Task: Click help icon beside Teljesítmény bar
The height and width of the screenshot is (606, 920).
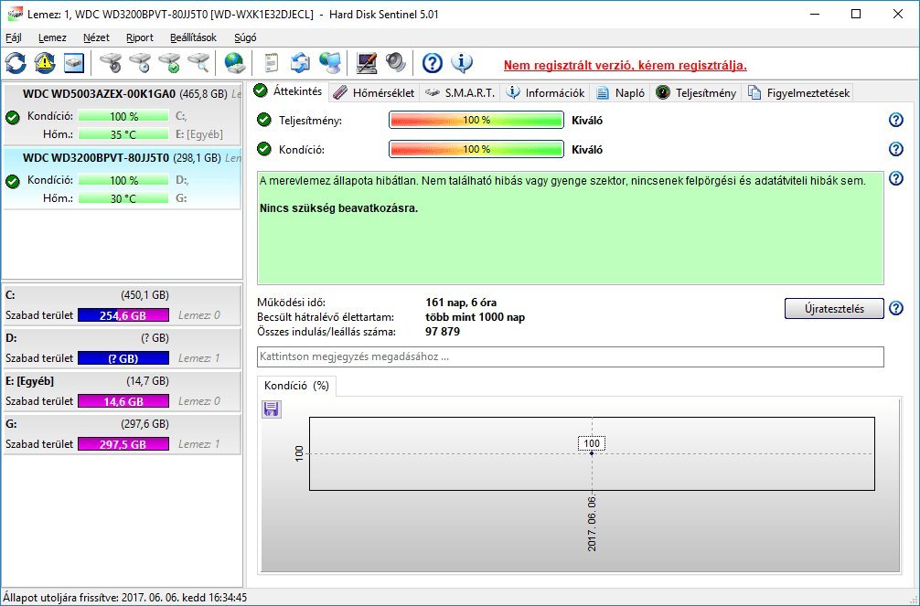Action: pos(896,121)
